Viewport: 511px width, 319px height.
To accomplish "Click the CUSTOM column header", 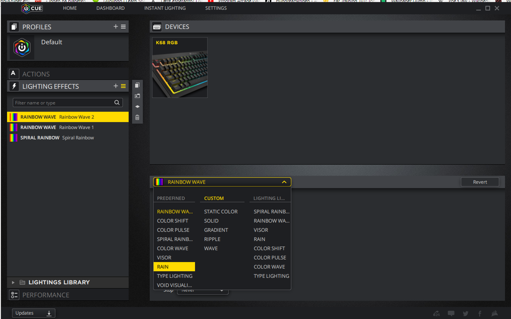I will coord(214,198).
